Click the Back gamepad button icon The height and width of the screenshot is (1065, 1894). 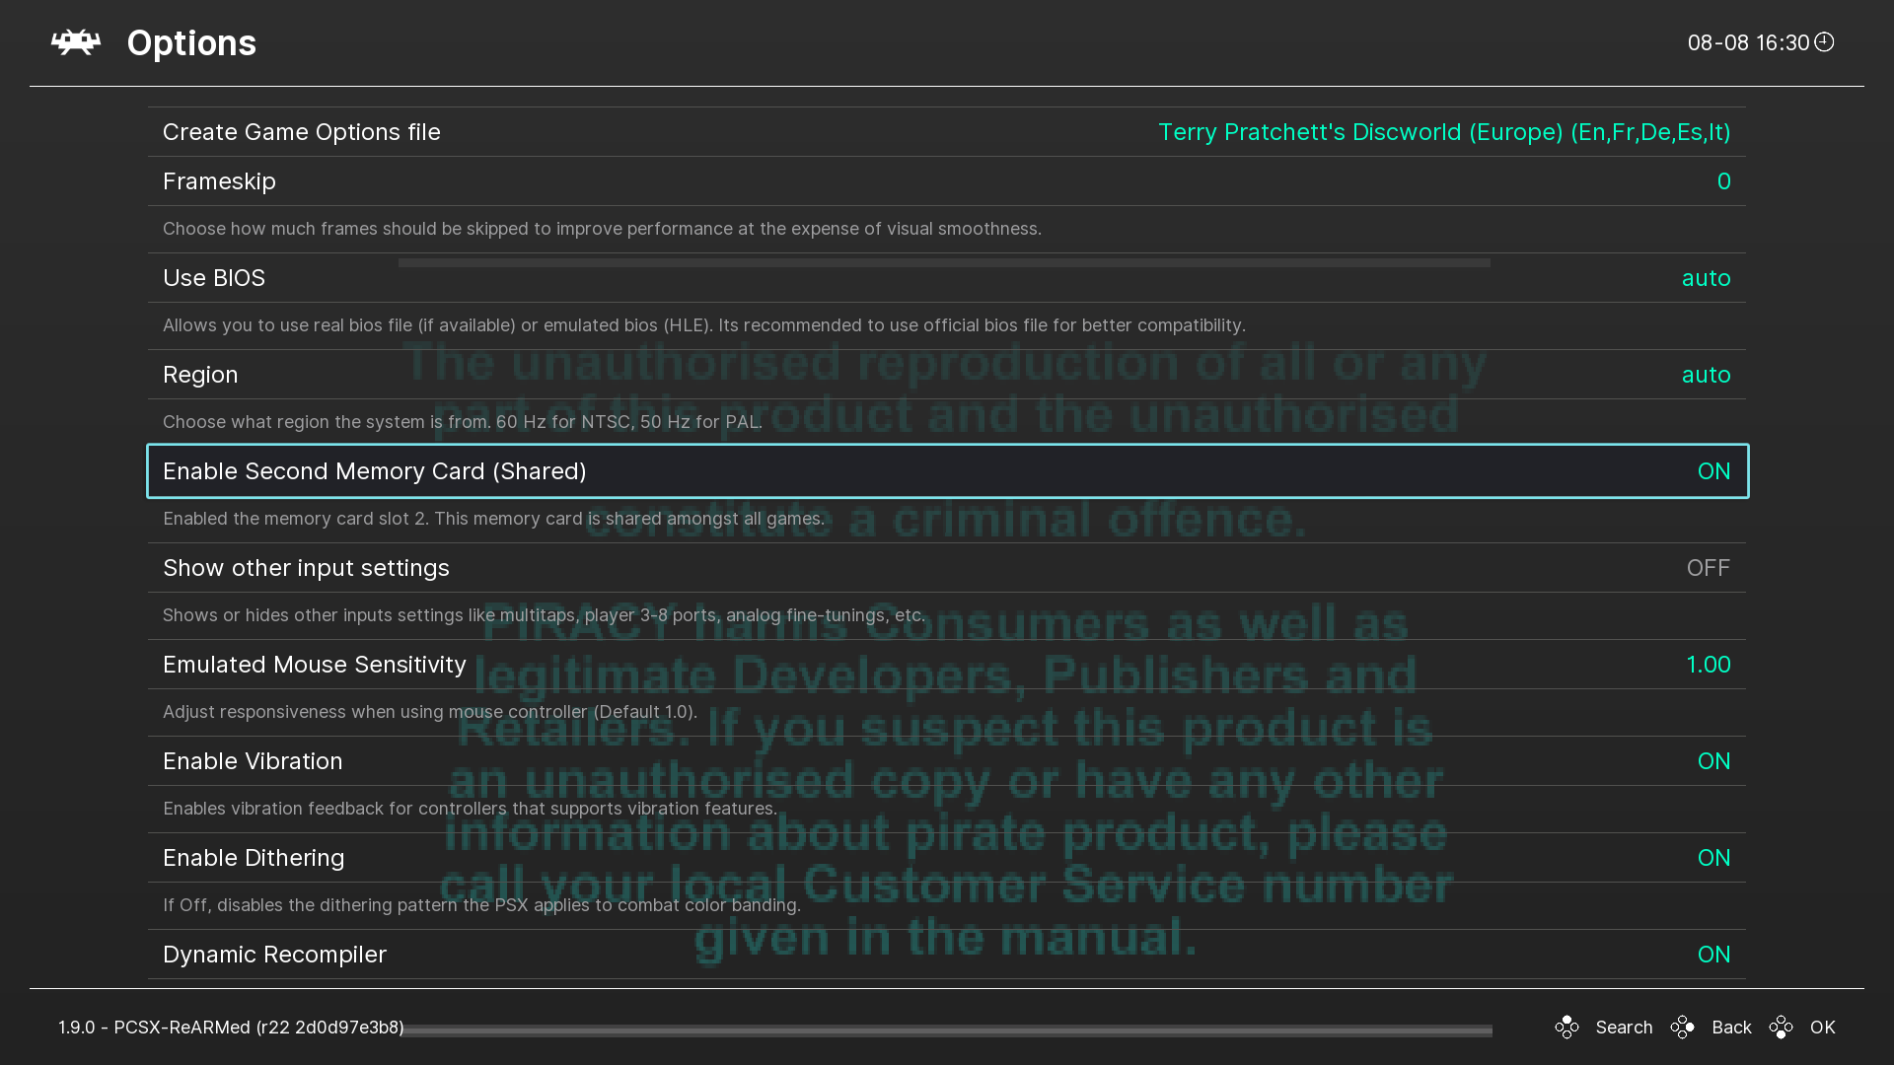coord(1682,1028)
